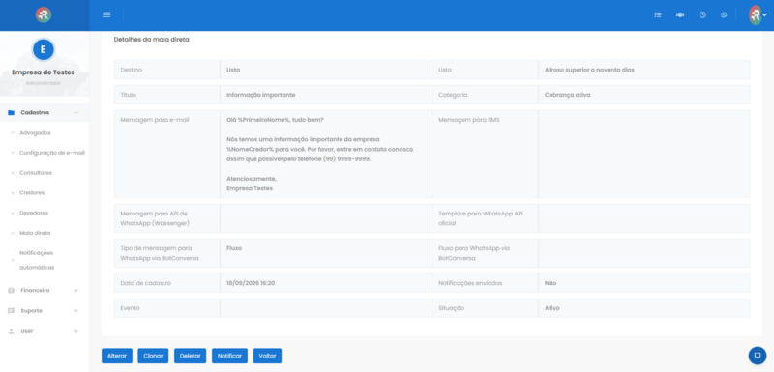Viewport: 774px width, 372px height.
Task: Click the 'Detalhes da mala direta' heading
Action: tap(152, 40)
